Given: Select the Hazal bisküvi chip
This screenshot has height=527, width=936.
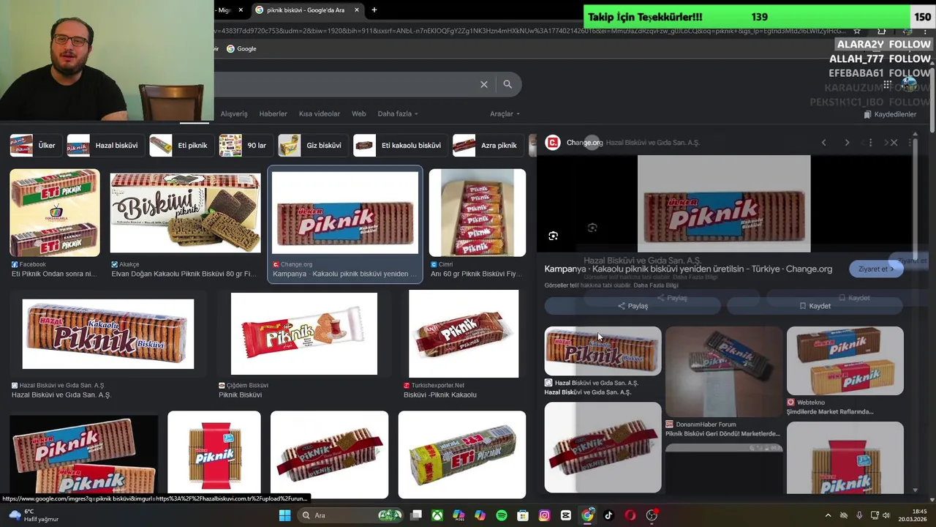Looking at the screenshot, I should point(105,145).
